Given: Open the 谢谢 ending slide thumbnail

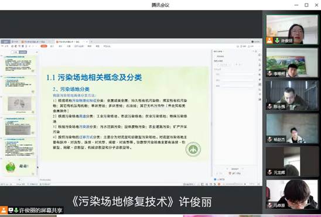Looking at the screenshot, I should (19, 167).
